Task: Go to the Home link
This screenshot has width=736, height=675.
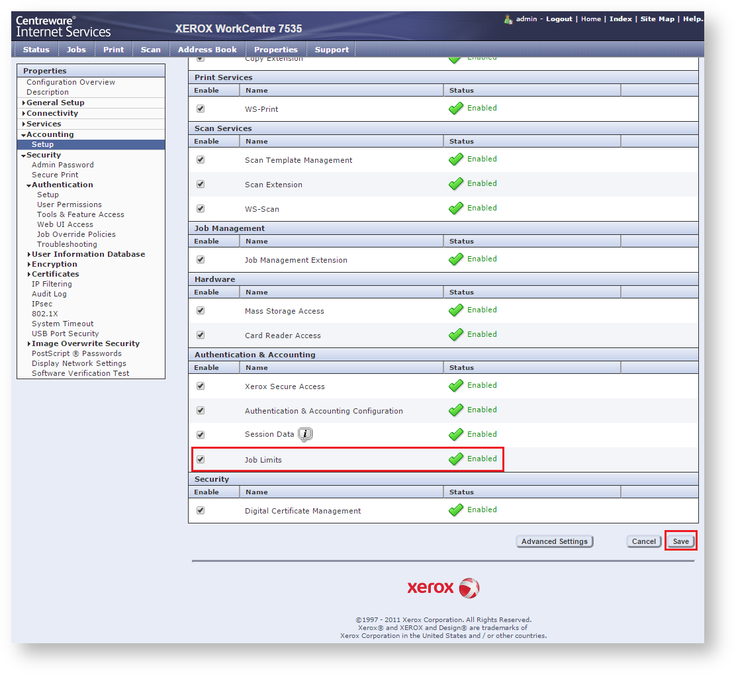Action: click(x=591, y=19)
